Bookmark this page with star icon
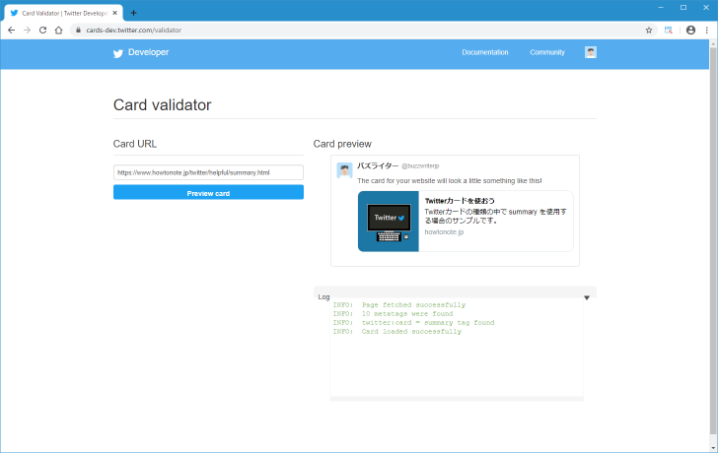This screenshot has width=718, height=453. [x=649, y=31]
